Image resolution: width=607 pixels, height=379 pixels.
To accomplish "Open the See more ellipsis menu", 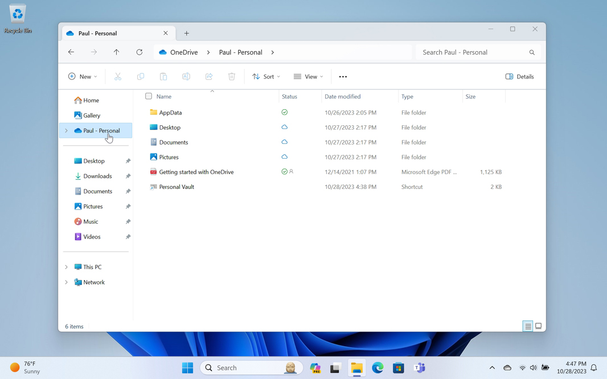I will [x=343, y=77].
